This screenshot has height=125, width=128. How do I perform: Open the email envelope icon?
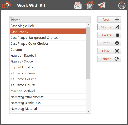[x=78, y=5]
